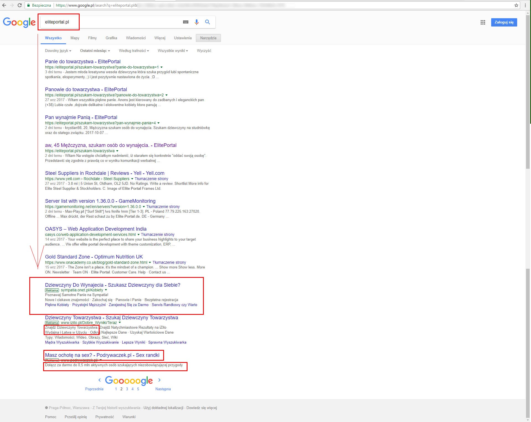Open the on-screen keyboard icon
Viewport: 531px width, 422px height.
tap(186, 22)
